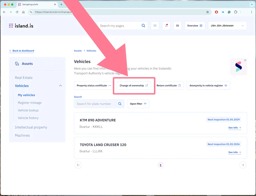Viewport: 256px width, 196px height.
Task: Select My vehicles in sidebar
Action: point(26,95)
